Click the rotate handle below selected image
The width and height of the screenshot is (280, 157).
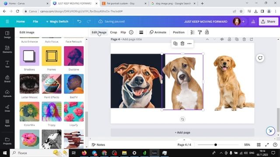(182, 119)
